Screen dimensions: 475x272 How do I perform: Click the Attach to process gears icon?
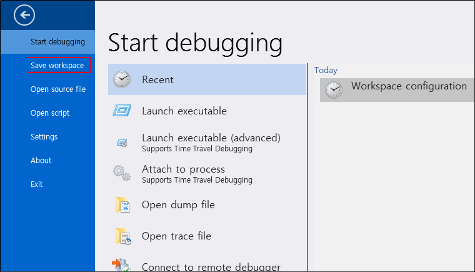click(122, 173)
